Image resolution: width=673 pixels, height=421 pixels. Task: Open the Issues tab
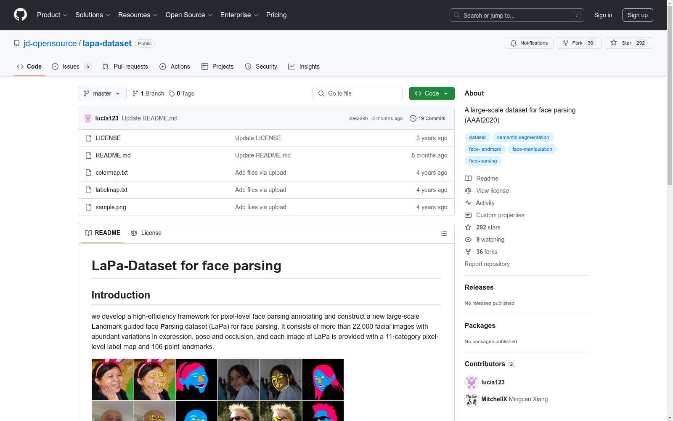pyautogui.click(x=72, y=67)
